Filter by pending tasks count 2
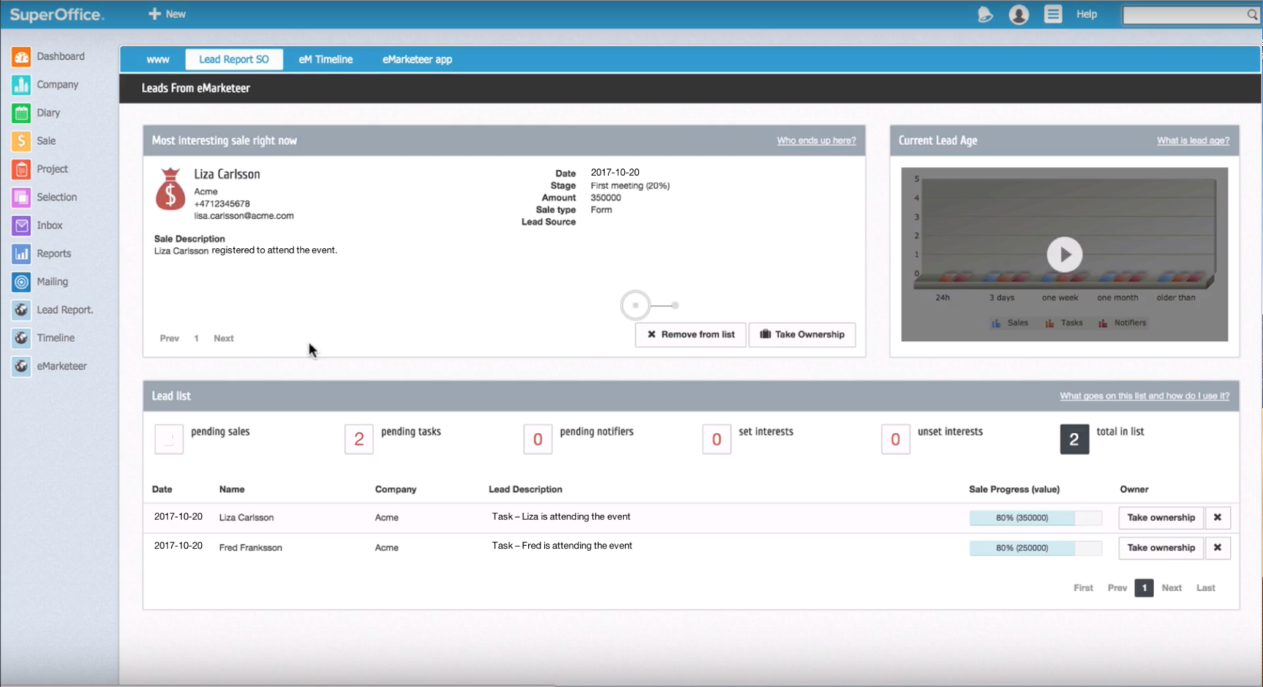Screen dimensions: 1263x687 click(x=359, y=439)
